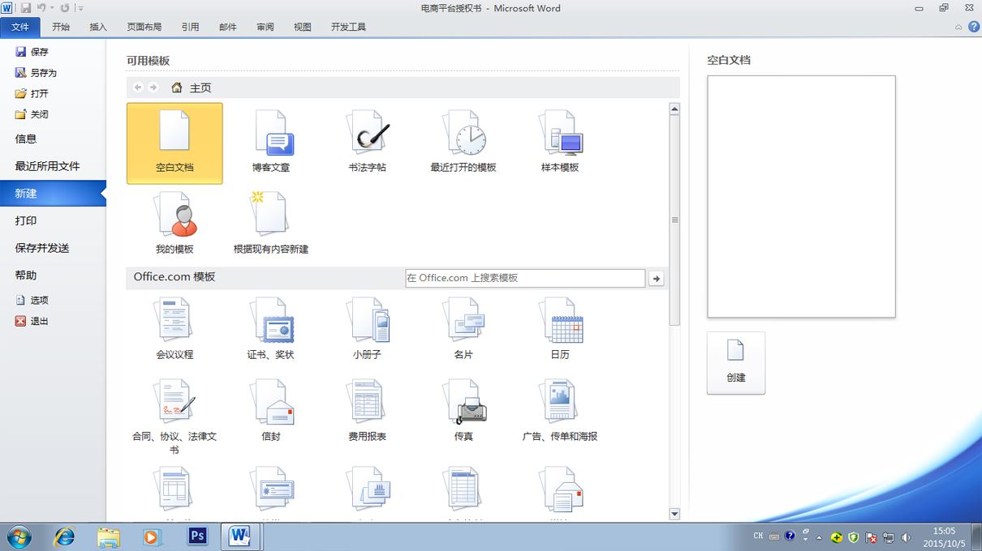982x551 pixels.
Task: Click the Office.com template search field
Action: tap(525, 278)
